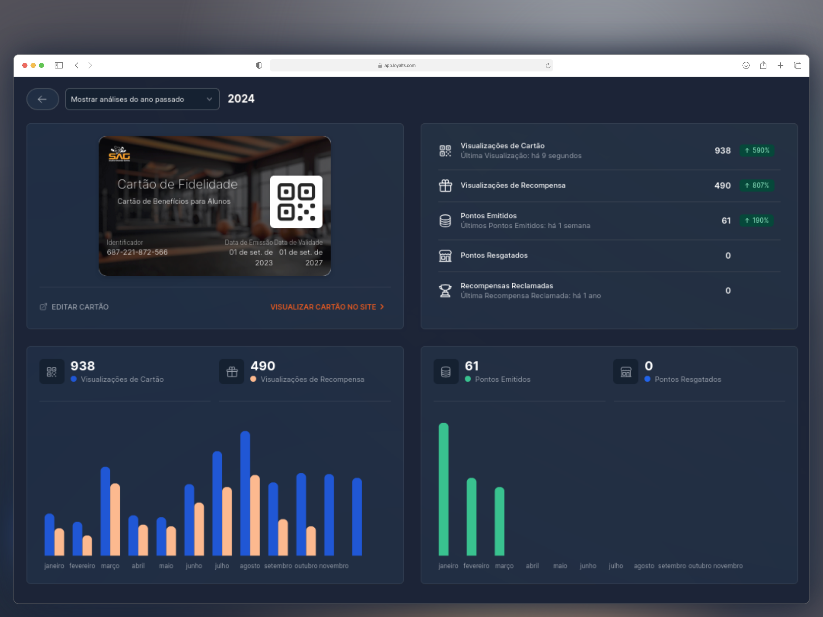The height and width of the screenshot is (617, 823).
Task: Click the gift icon beside Visualizações de Recompensa row
Action: pyautogui.click(x=445, y=186)
